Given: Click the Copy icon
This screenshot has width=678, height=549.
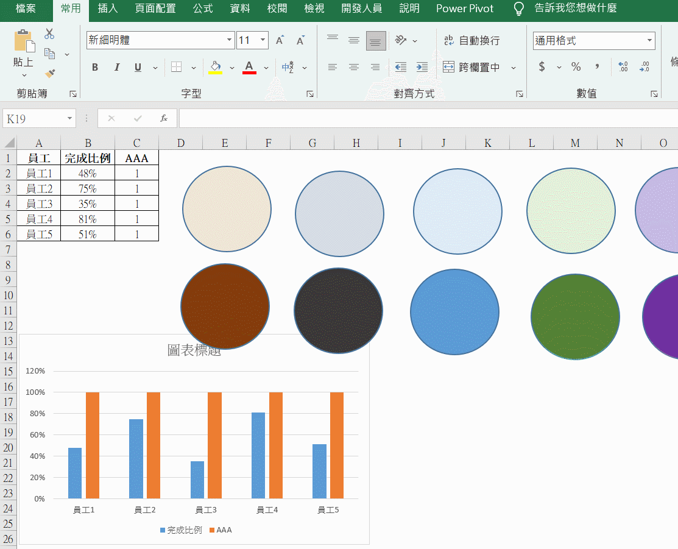Looking at the screenshot, I should tap(49, 54).
